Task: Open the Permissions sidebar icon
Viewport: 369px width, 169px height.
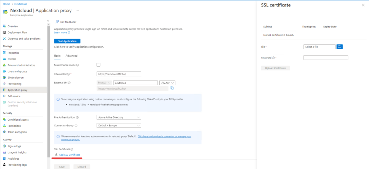Action: 4,126
